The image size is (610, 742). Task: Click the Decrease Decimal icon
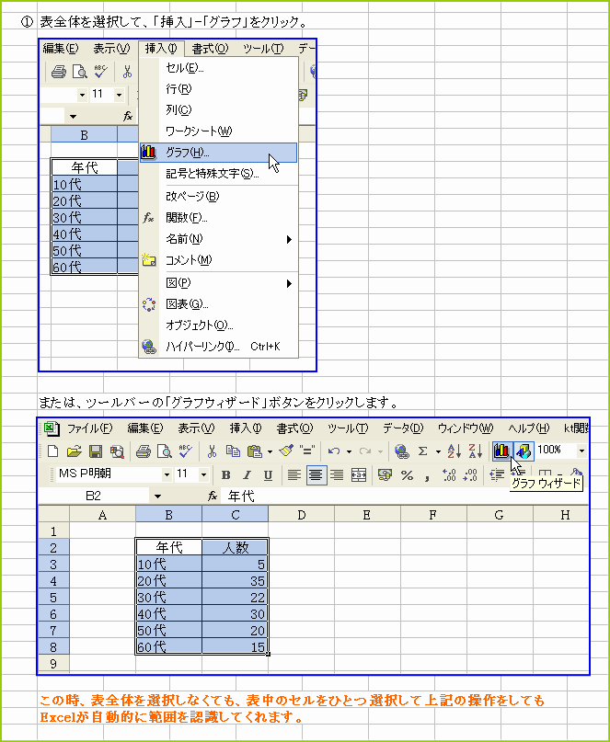click(x=470, y=474)
